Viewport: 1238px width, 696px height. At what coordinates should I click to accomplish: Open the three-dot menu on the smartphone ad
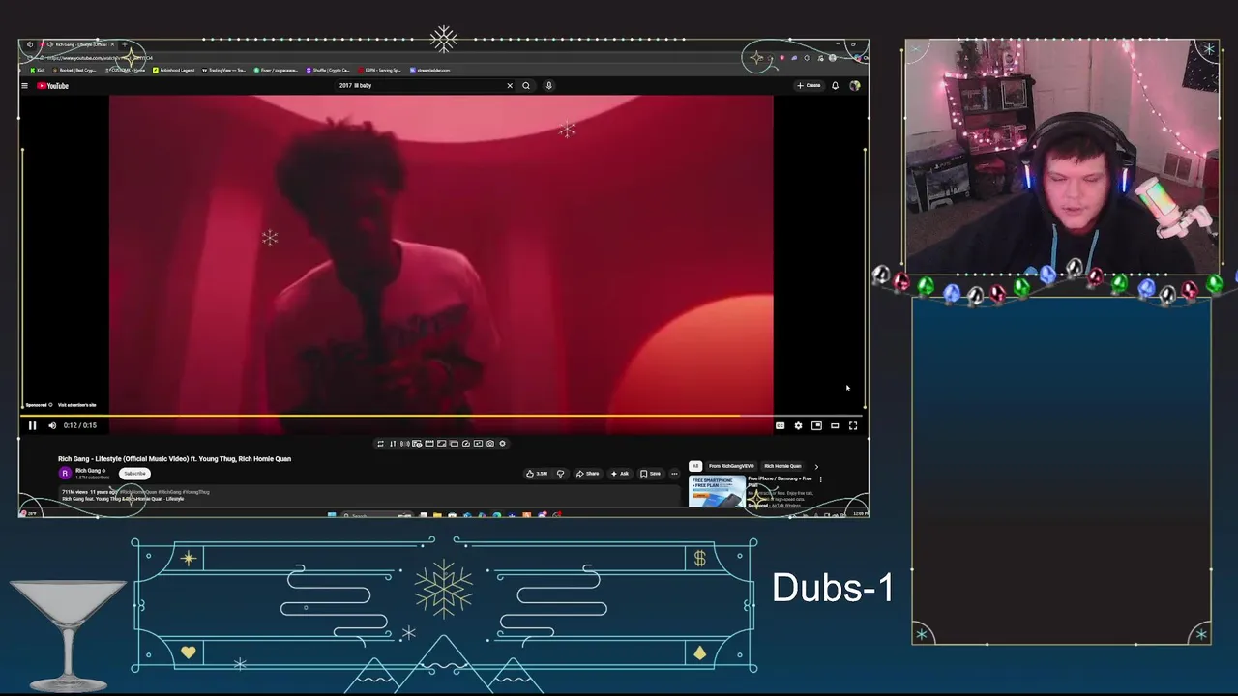click(x=820, y=479)
